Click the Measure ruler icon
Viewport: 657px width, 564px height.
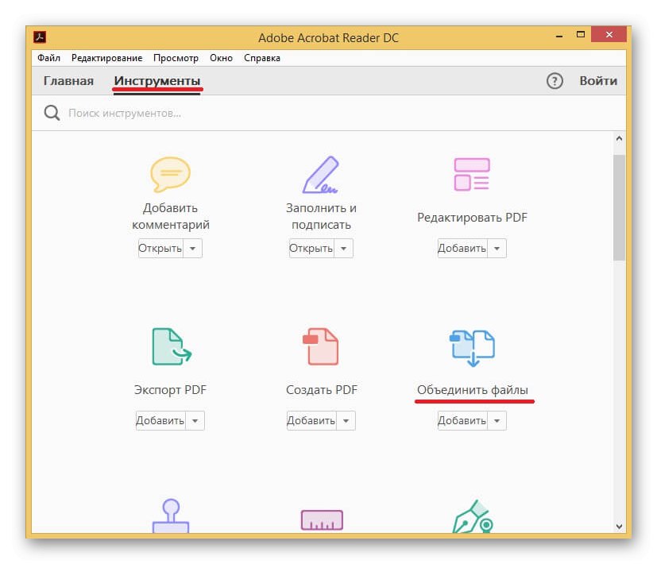pyautogui.click(x=322, y=520)
